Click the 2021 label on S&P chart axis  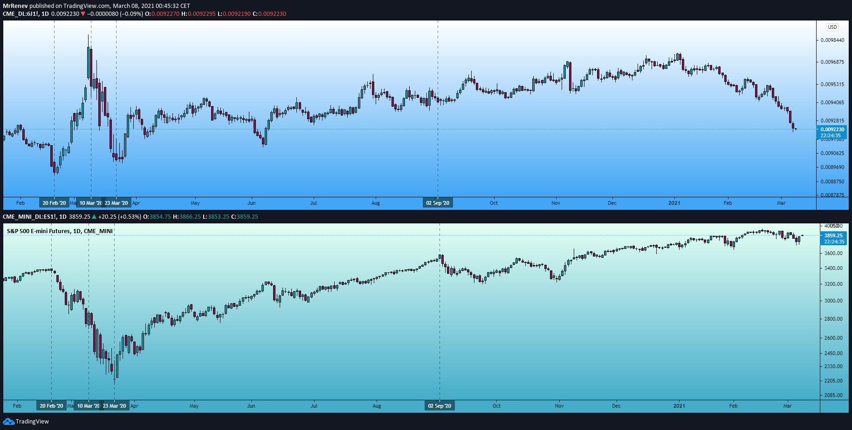click(679, 406)
